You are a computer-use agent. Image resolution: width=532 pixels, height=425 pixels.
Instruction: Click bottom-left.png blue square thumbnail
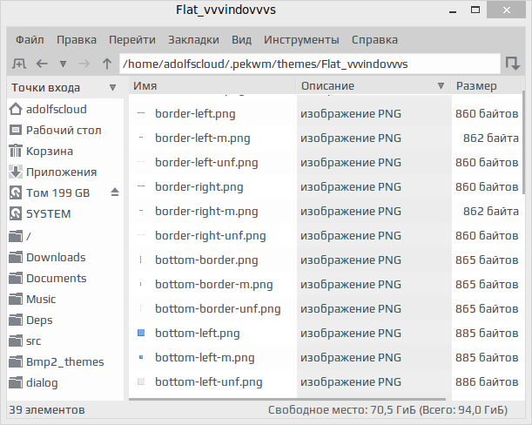(x=141, y=333)
